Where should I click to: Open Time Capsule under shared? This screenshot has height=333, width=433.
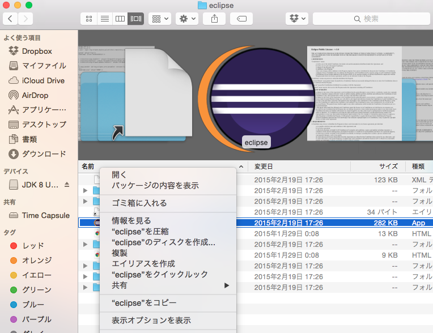click(x=39, y=215)
